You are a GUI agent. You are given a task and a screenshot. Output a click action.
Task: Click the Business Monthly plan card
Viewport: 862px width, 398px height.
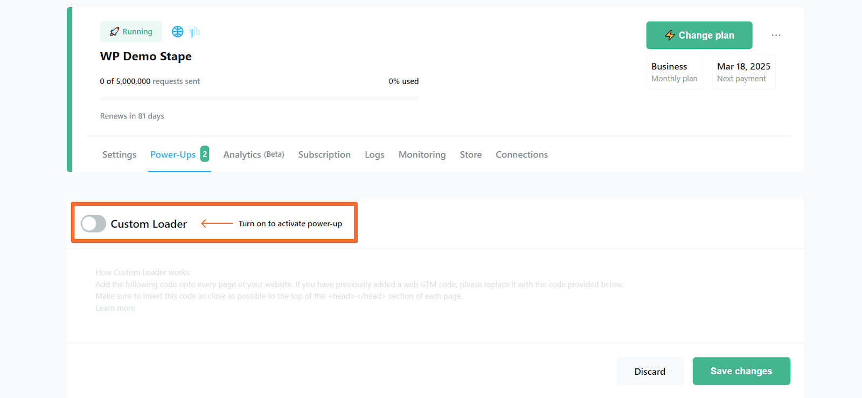click(675, 72)
